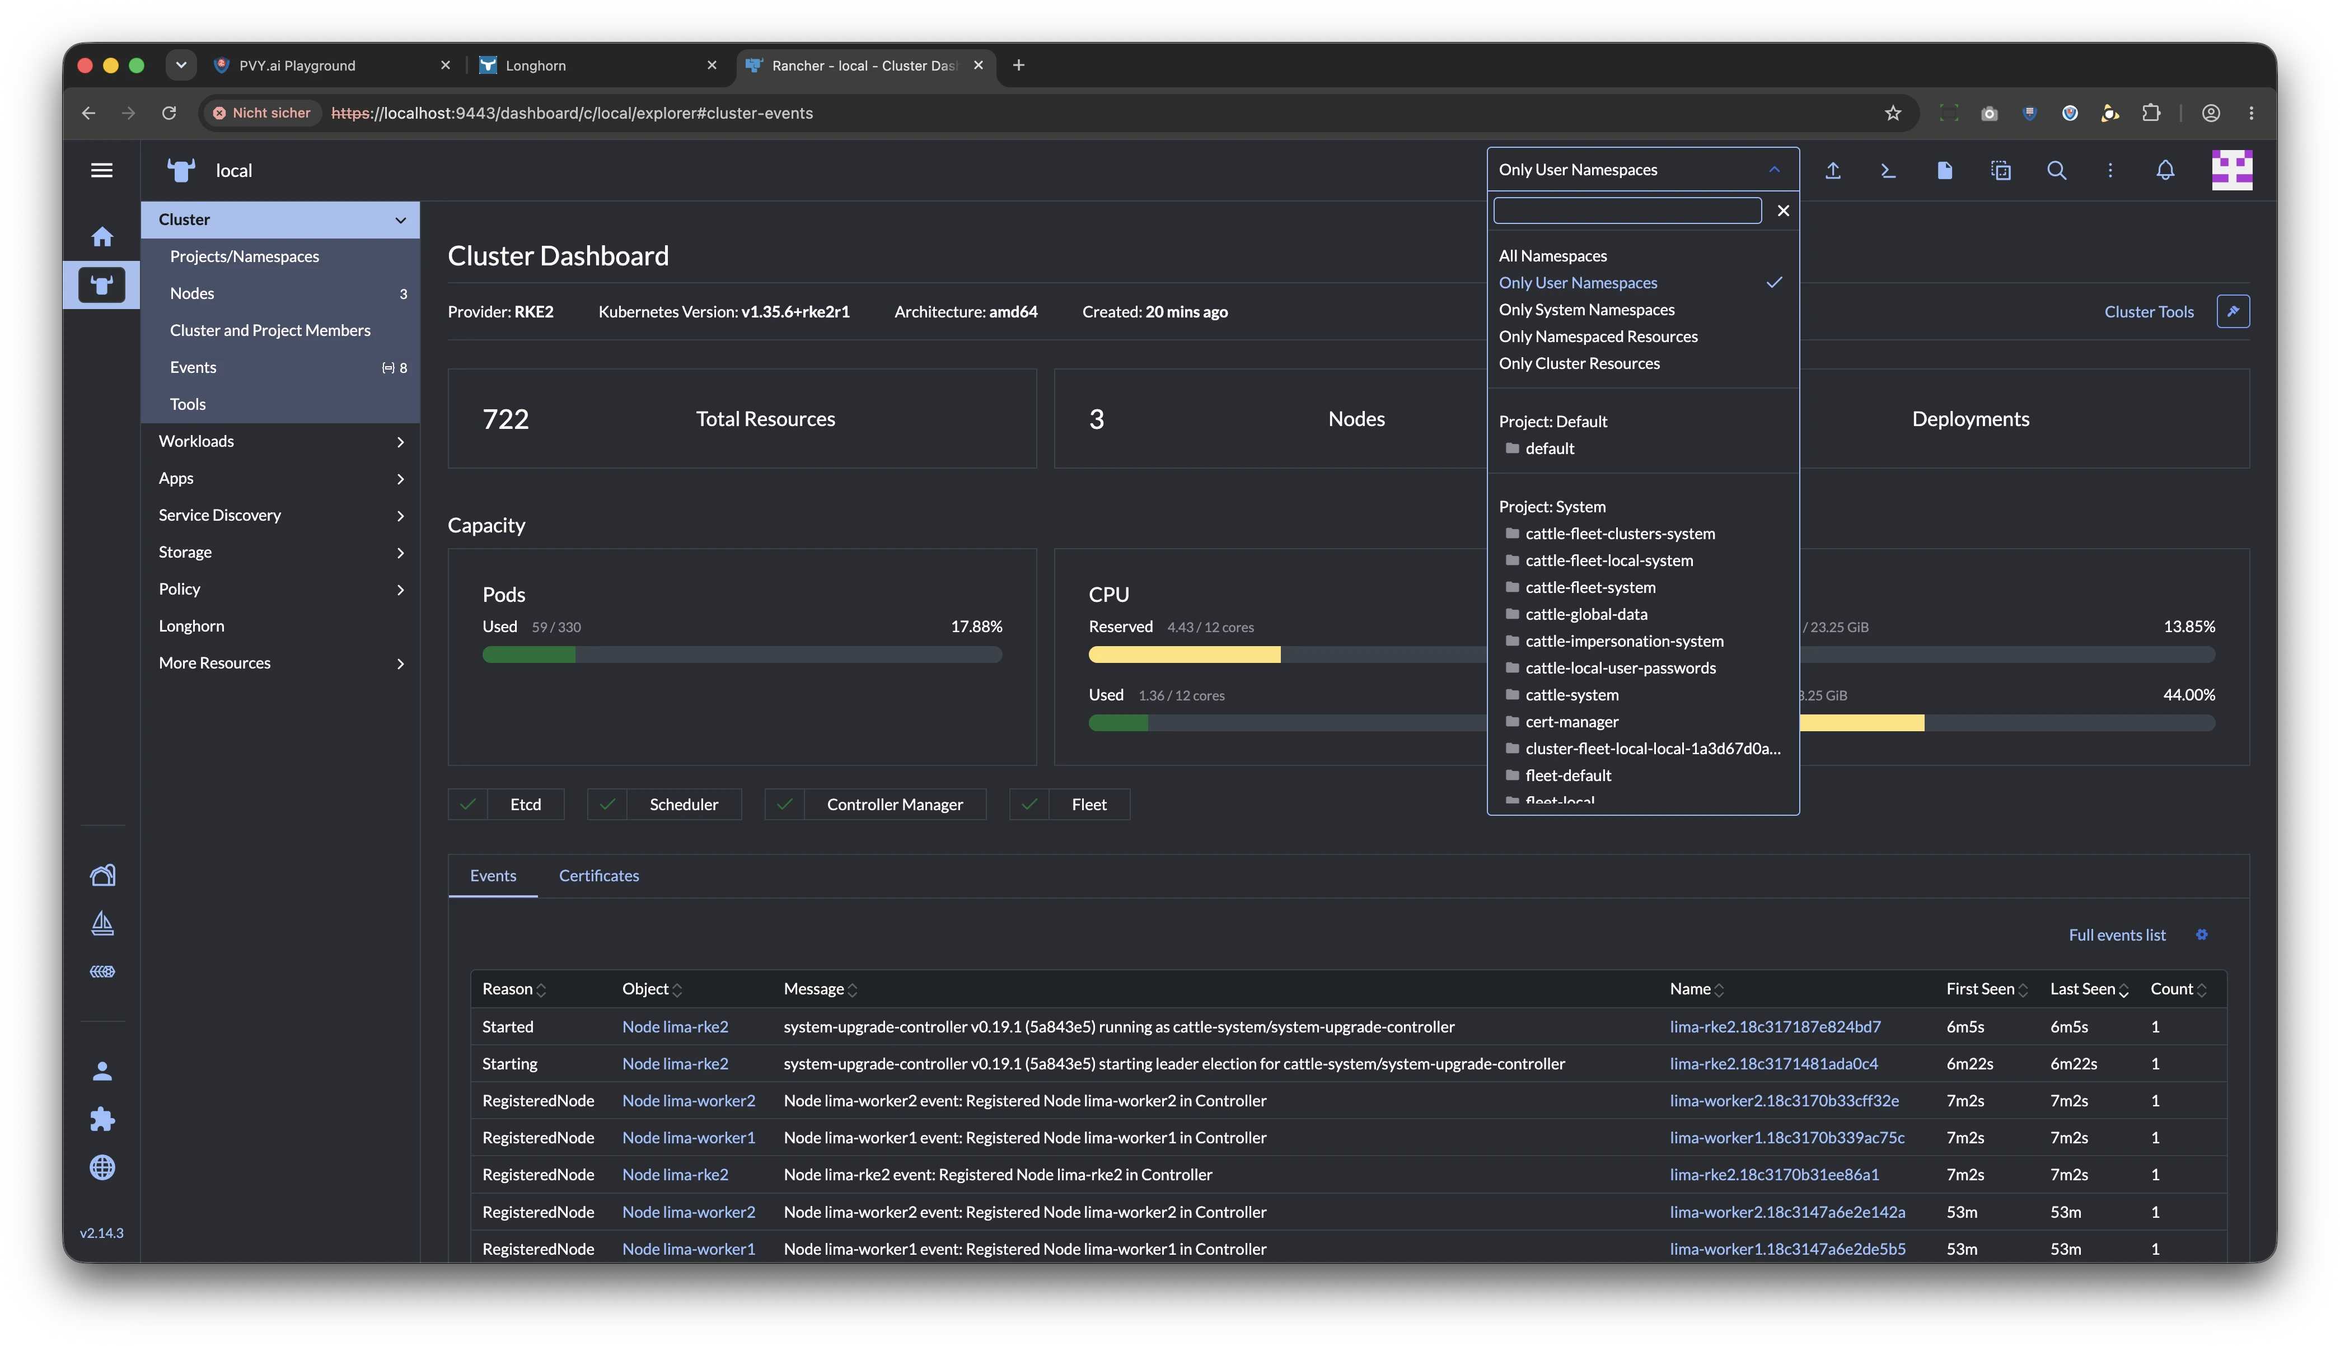Expand Workloads sidebar section
Screen dimensions: 2340x1346
tap(400, 442)
